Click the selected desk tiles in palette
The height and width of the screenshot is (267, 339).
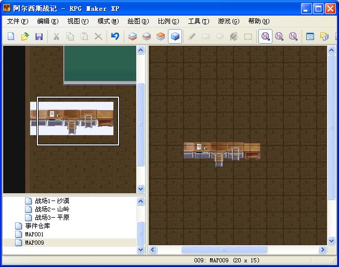click(78, 121)
